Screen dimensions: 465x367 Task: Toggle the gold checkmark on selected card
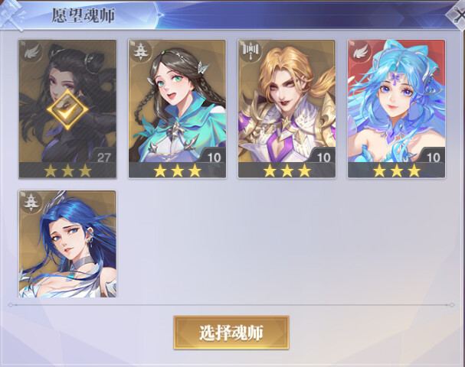coord(67,110)
